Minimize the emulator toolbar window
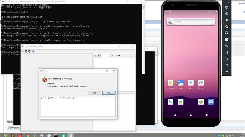The image size is (245, 137). (x=225, y=2)
